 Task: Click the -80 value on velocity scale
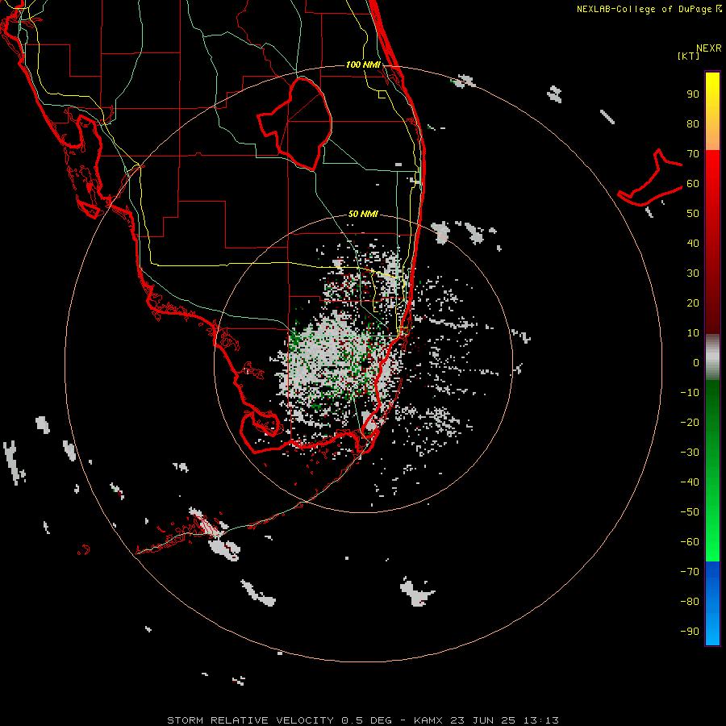click(690, 602)
